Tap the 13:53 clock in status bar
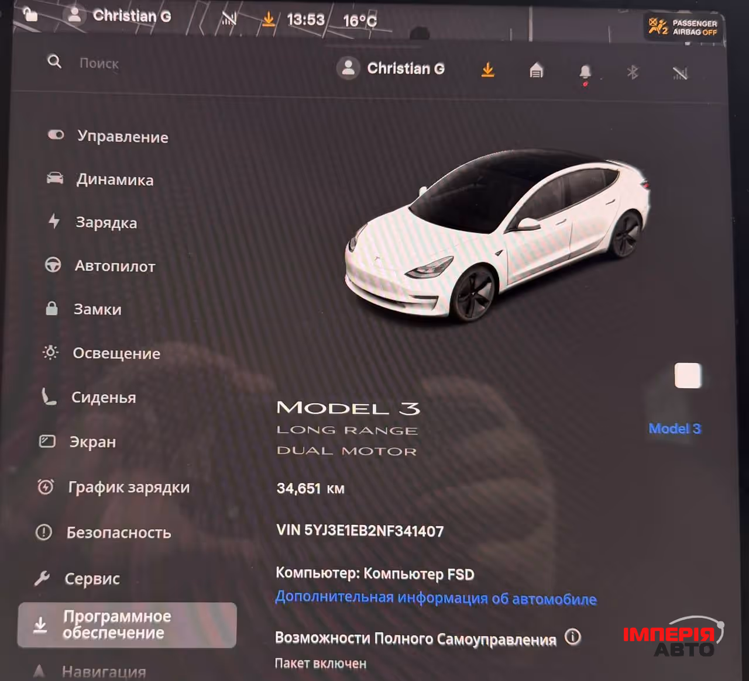The height and width of the screenshot is (681, 749). pyautogui.click(x=305, y=20)
